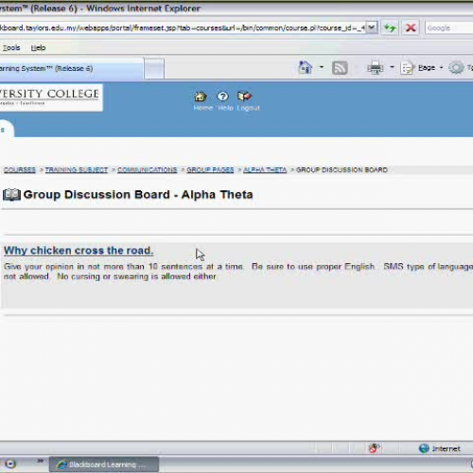
Task: Open the Blackboard Help icon
Action: (222, 96)
